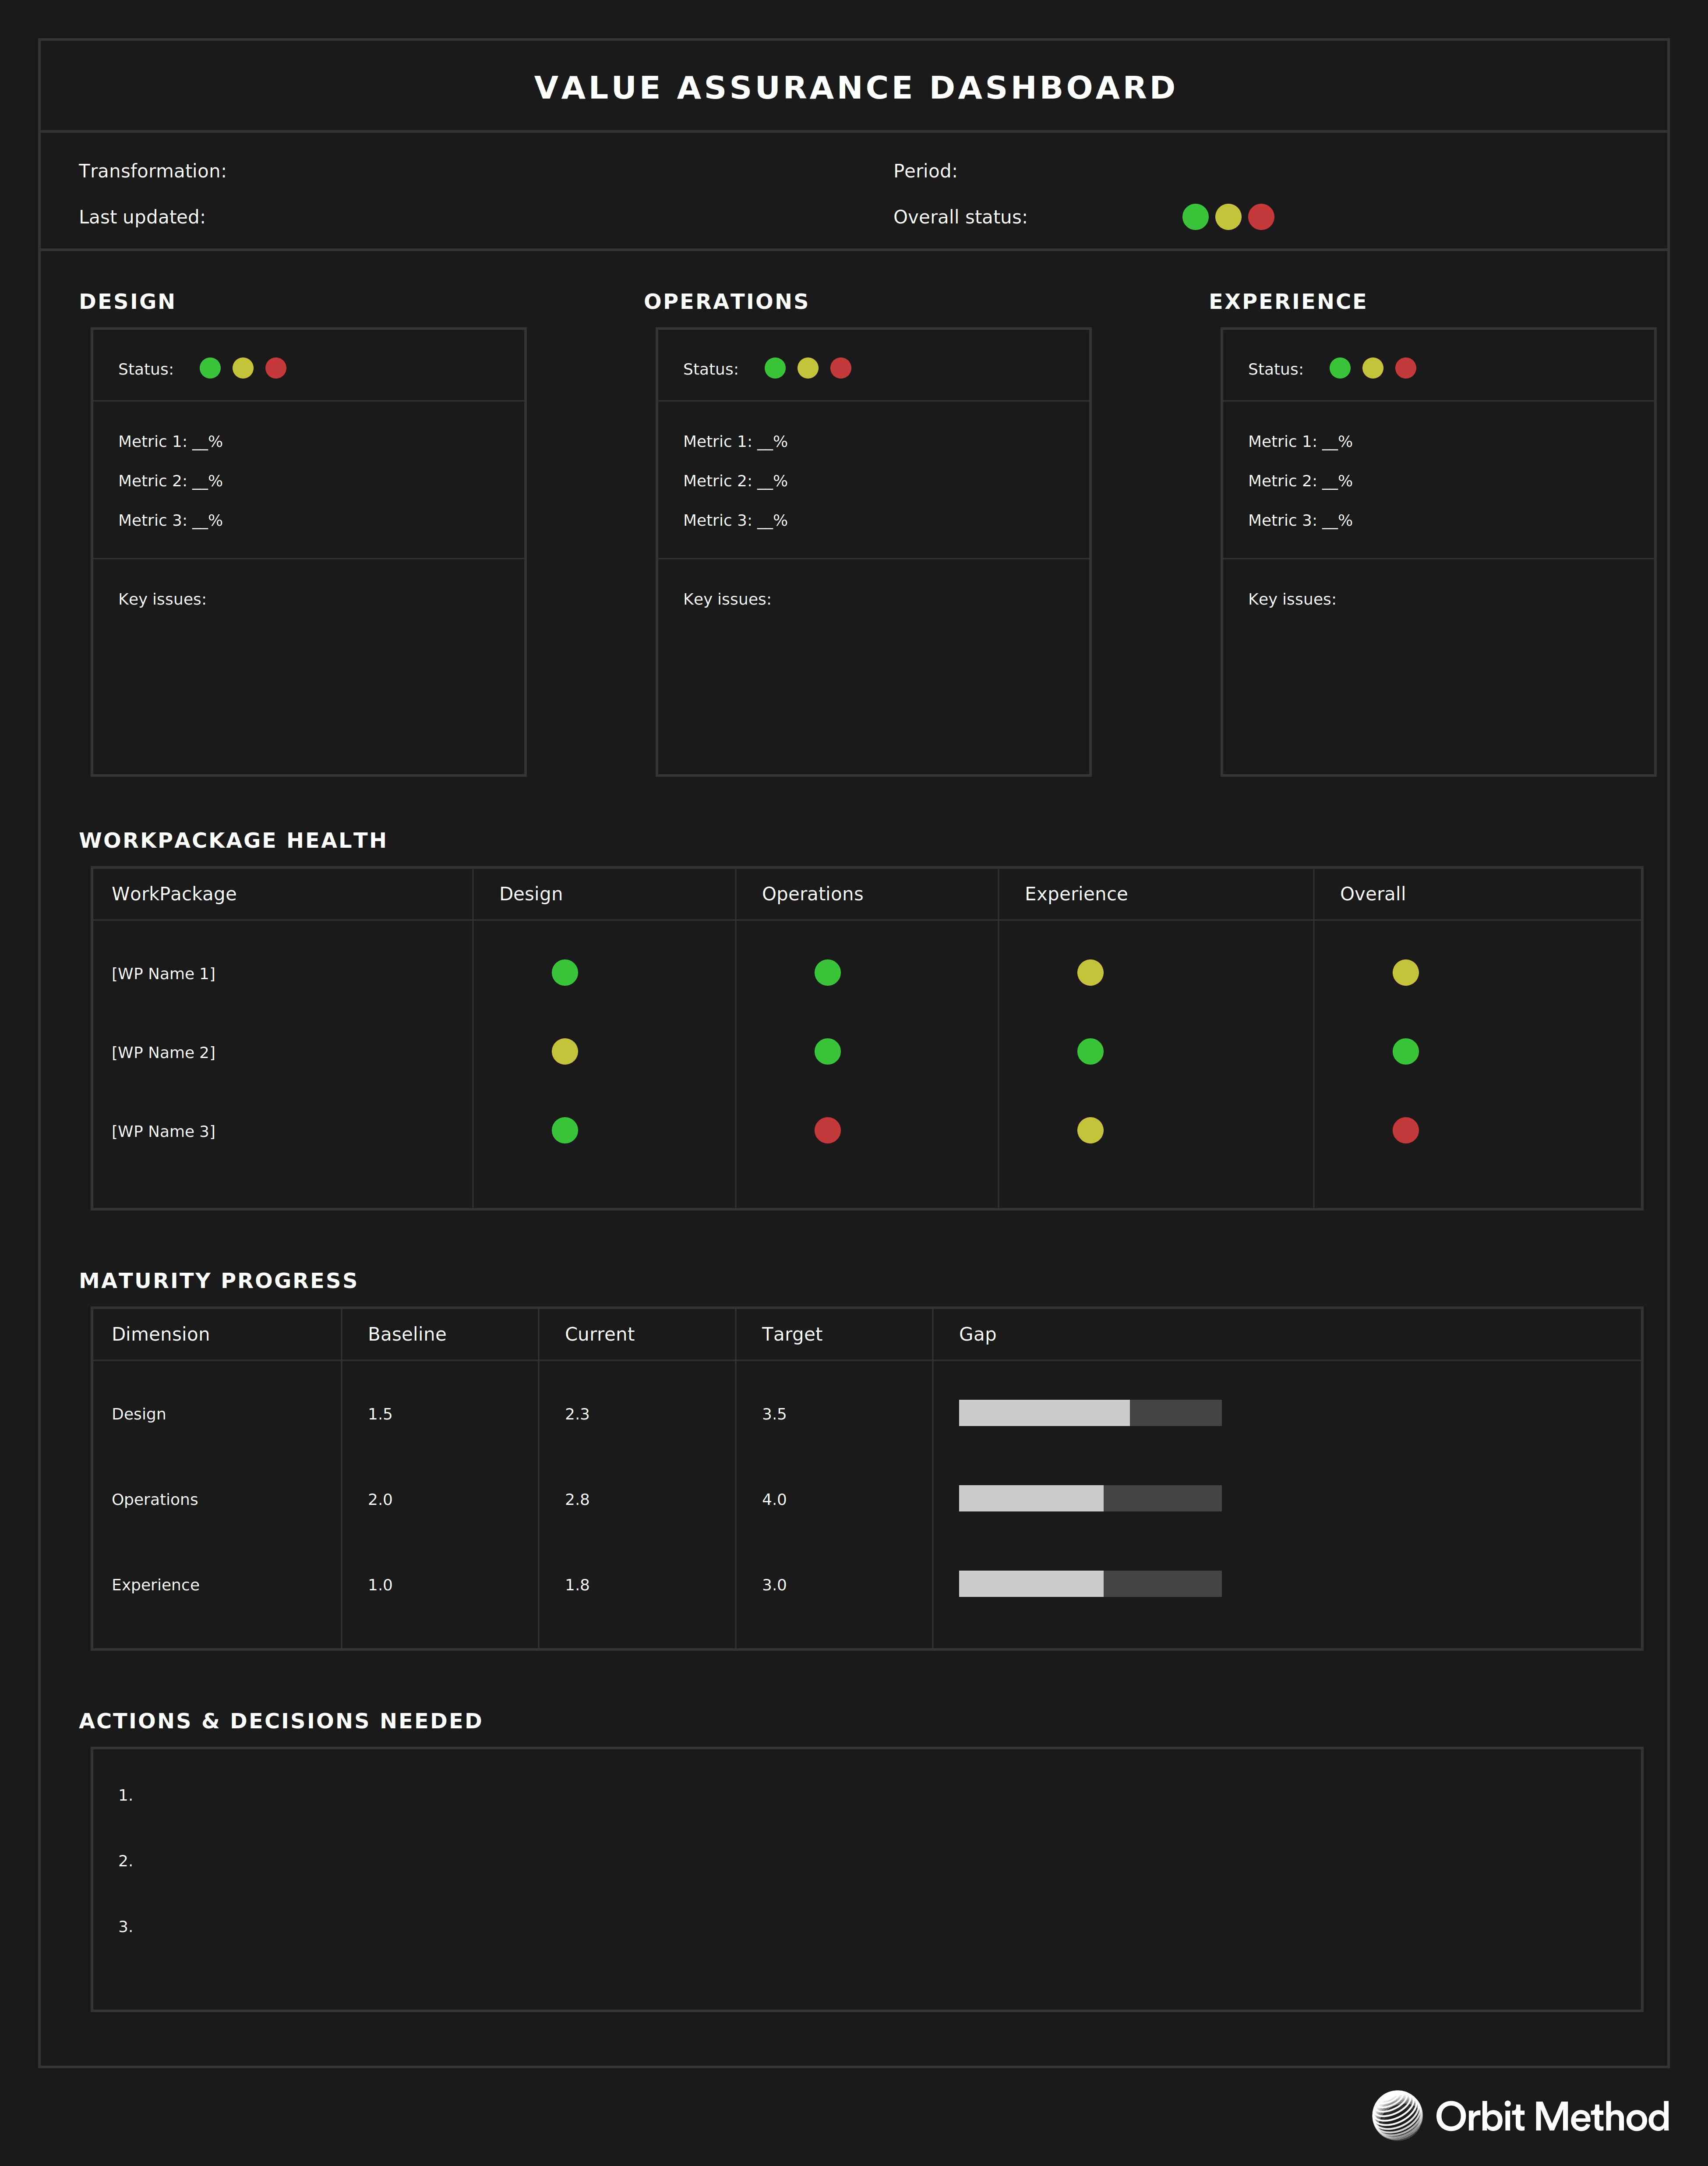
Task: Click the Orbit Method logo icon
Action: tap(1396, 2115)
